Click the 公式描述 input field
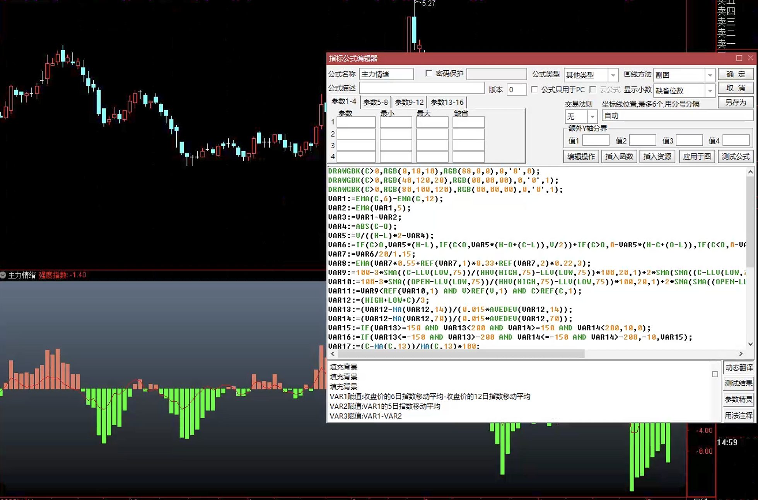The width and height of the screenshot is (758, 500). [x=422, y=88]
